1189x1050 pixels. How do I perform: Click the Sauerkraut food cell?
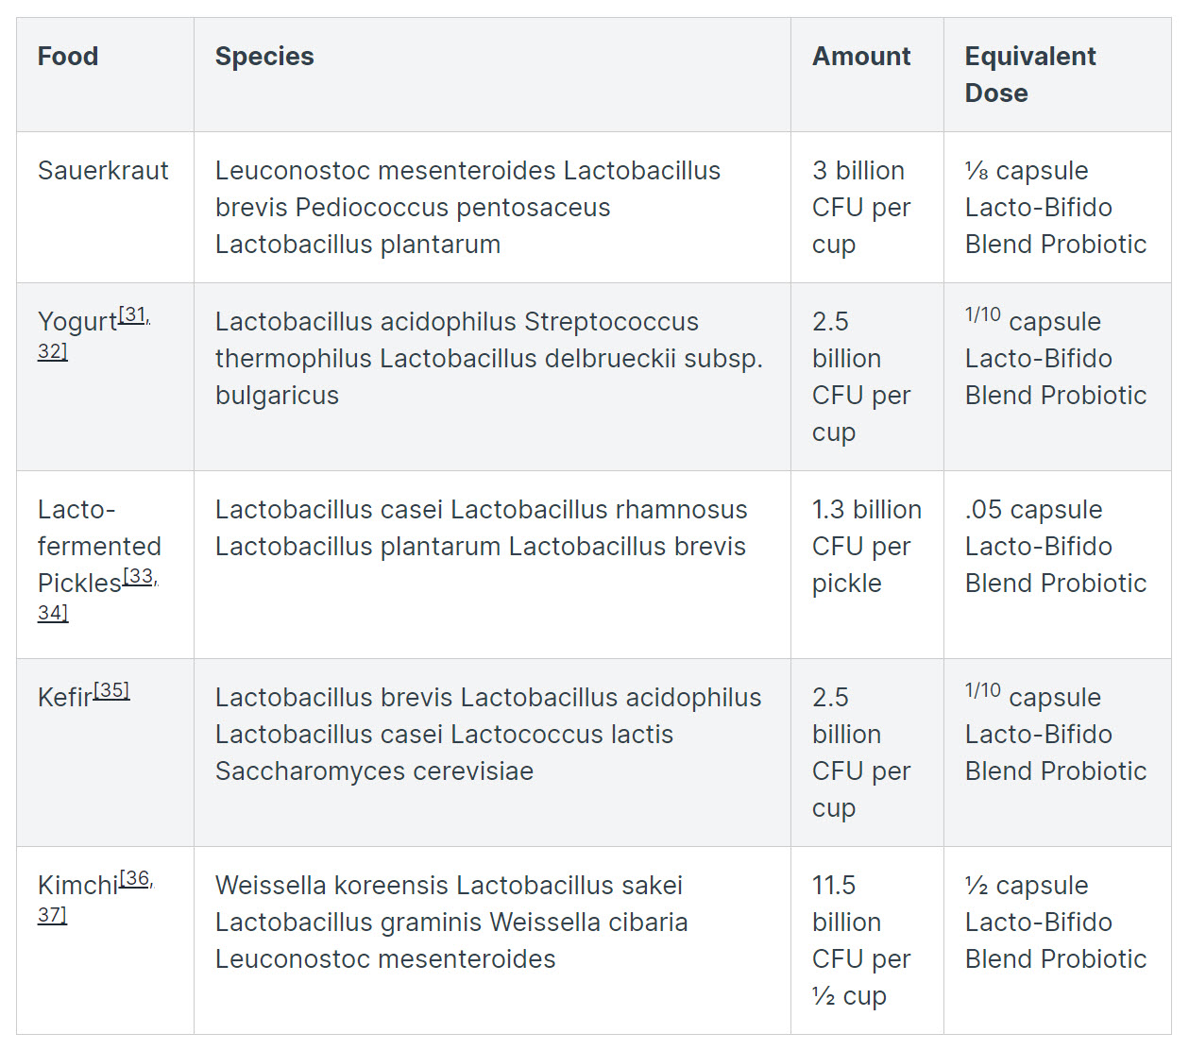(x=103, y=171)
